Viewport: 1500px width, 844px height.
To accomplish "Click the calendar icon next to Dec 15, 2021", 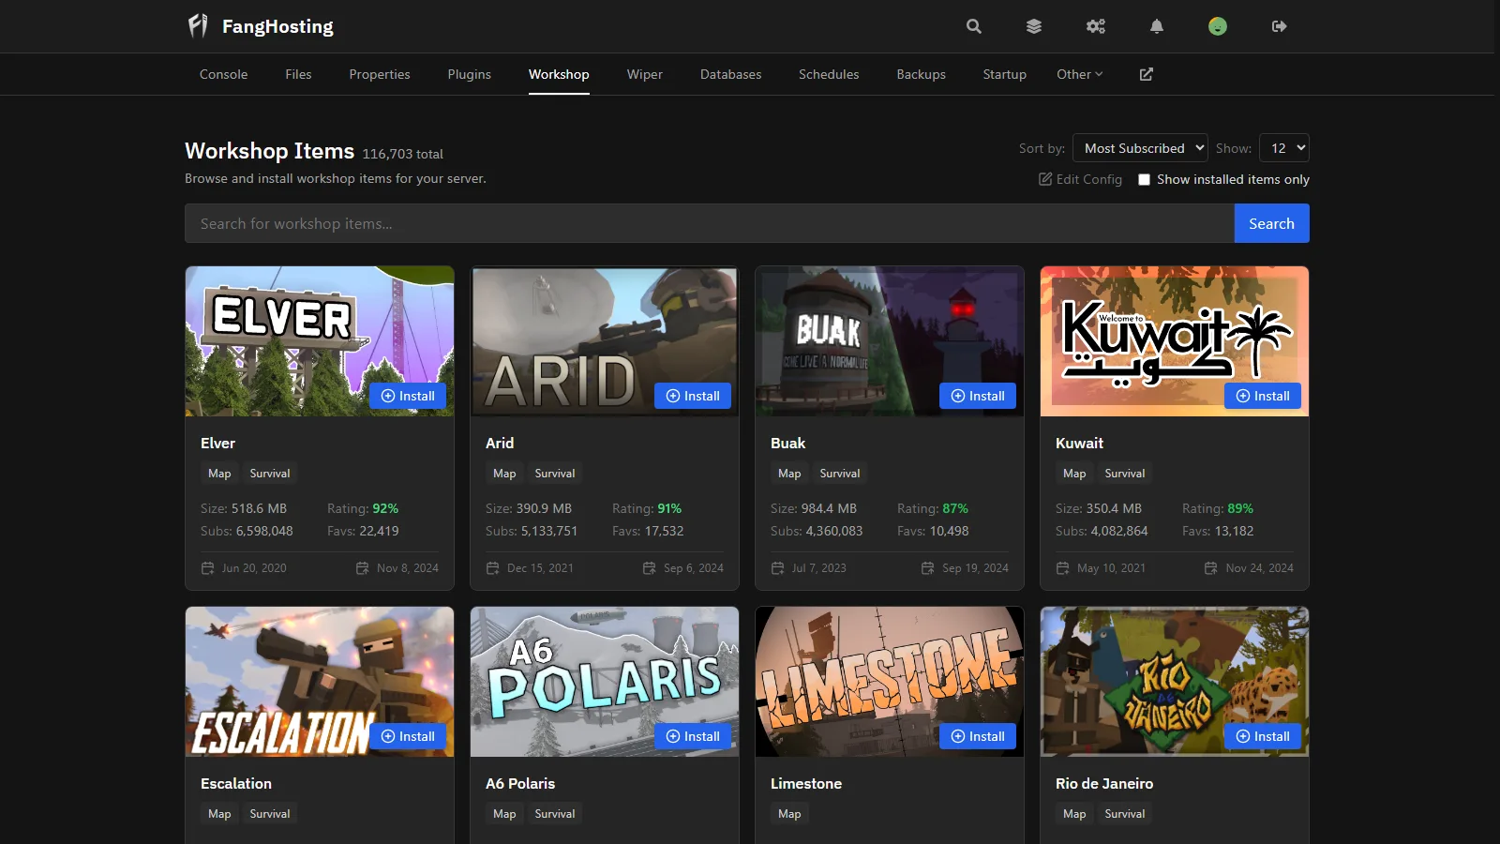I will 493,568.
